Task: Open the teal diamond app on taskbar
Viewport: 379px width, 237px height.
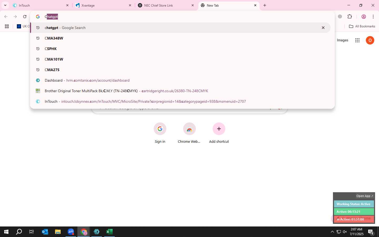Action: point(97,232)
